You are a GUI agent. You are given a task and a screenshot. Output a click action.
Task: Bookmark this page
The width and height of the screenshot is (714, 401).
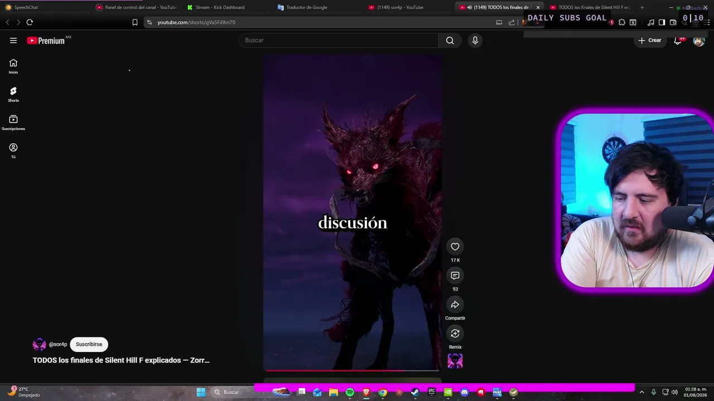134,22
